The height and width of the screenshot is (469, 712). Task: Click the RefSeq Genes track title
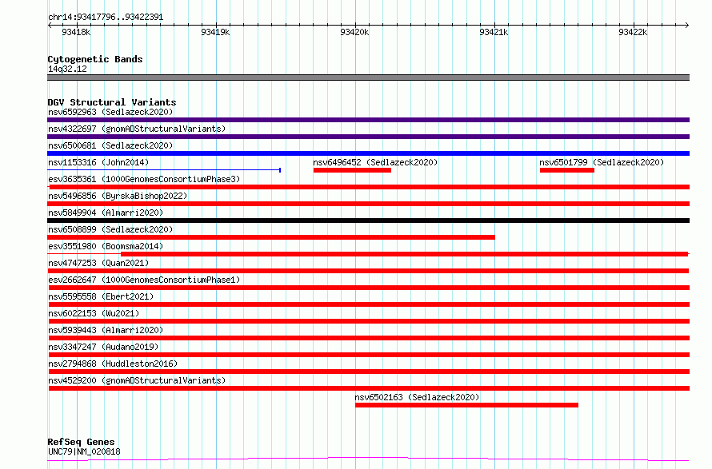[81, 442]
